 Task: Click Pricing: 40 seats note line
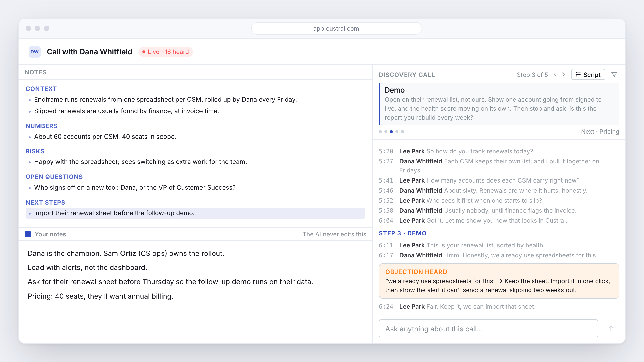coord(100,296)
